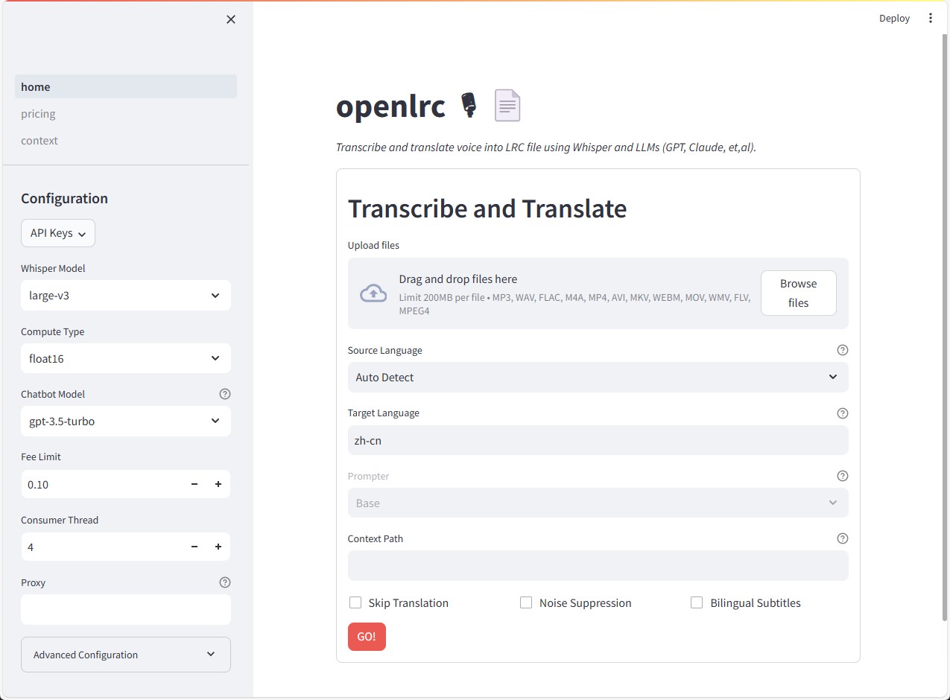Screen dimensions: 950x700
Task: Switch to the pricing page
Action: [38, 113]
